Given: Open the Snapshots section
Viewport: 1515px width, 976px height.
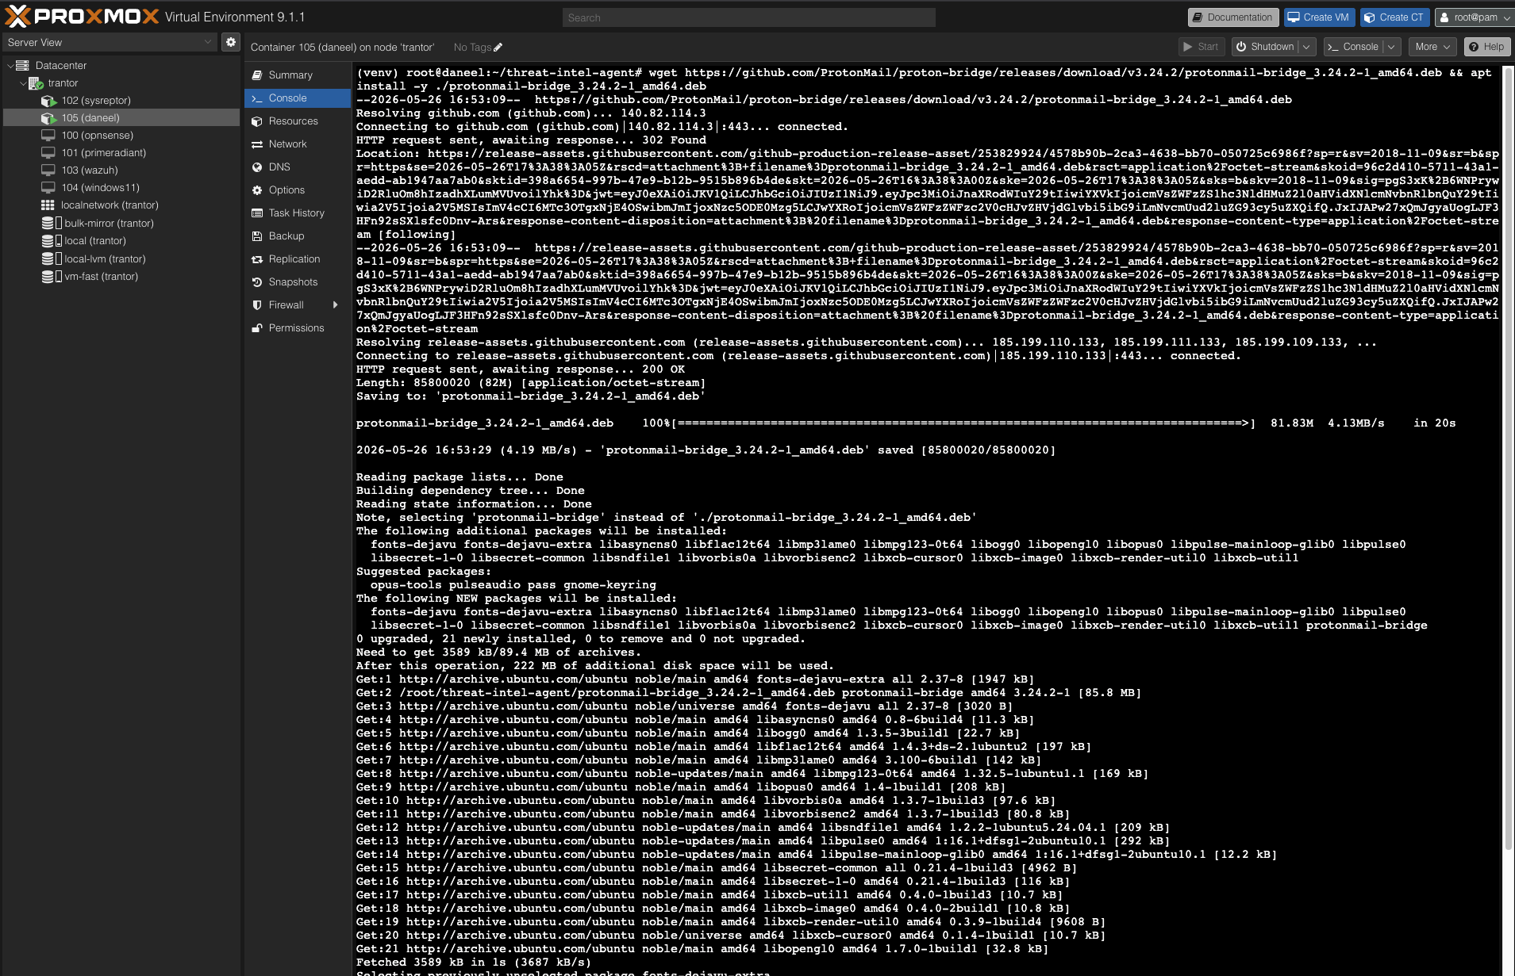Looking at the screenshot, I should pos(297,282).
